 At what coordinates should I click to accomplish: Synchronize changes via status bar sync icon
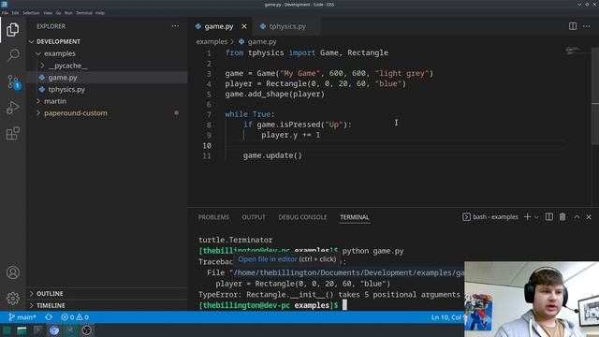coord(49,317)
